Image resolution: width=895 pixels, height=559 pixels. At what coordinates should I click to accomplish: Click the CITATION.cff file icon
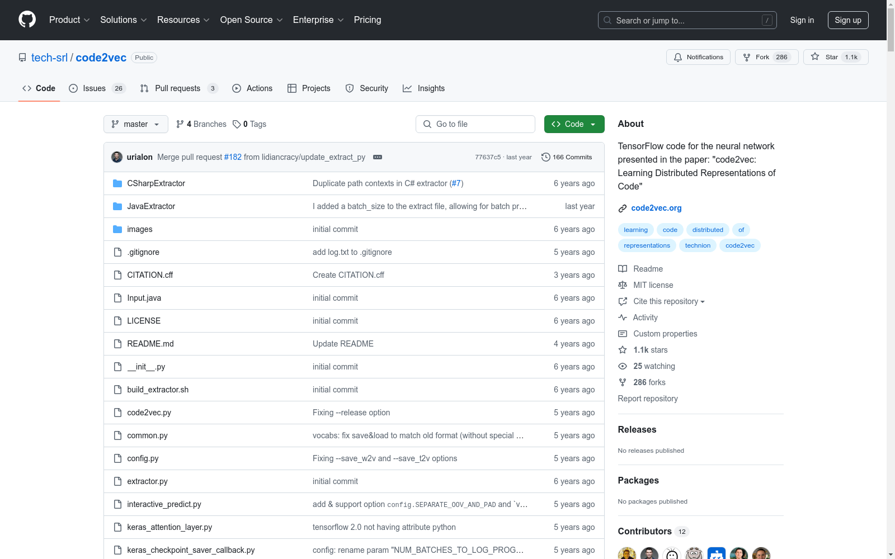coord(117,275)
